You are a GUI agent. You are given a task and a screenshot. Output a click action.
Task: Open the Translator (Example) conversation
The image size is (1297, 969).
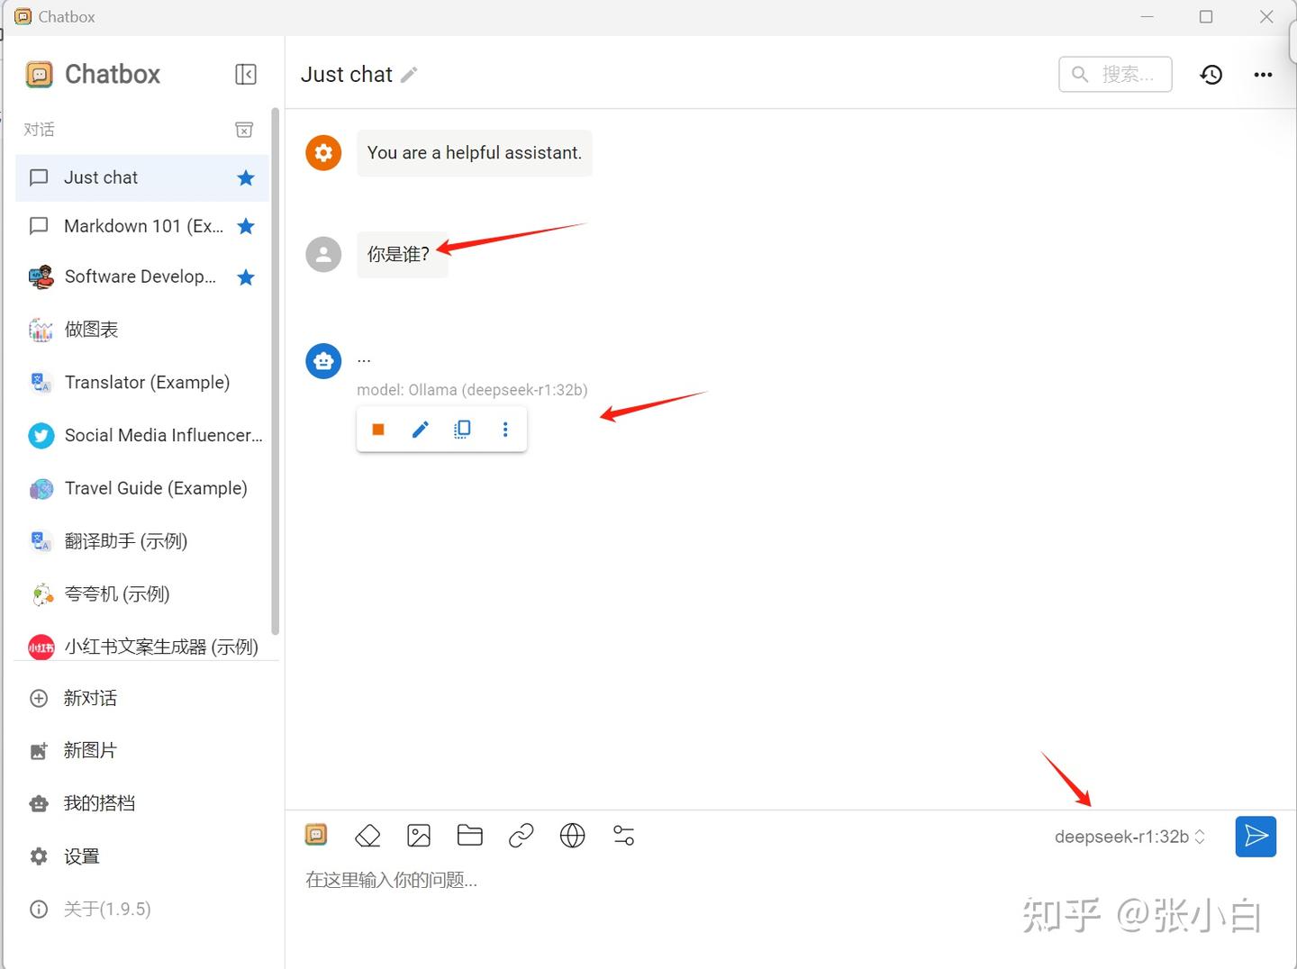(142, 383)
